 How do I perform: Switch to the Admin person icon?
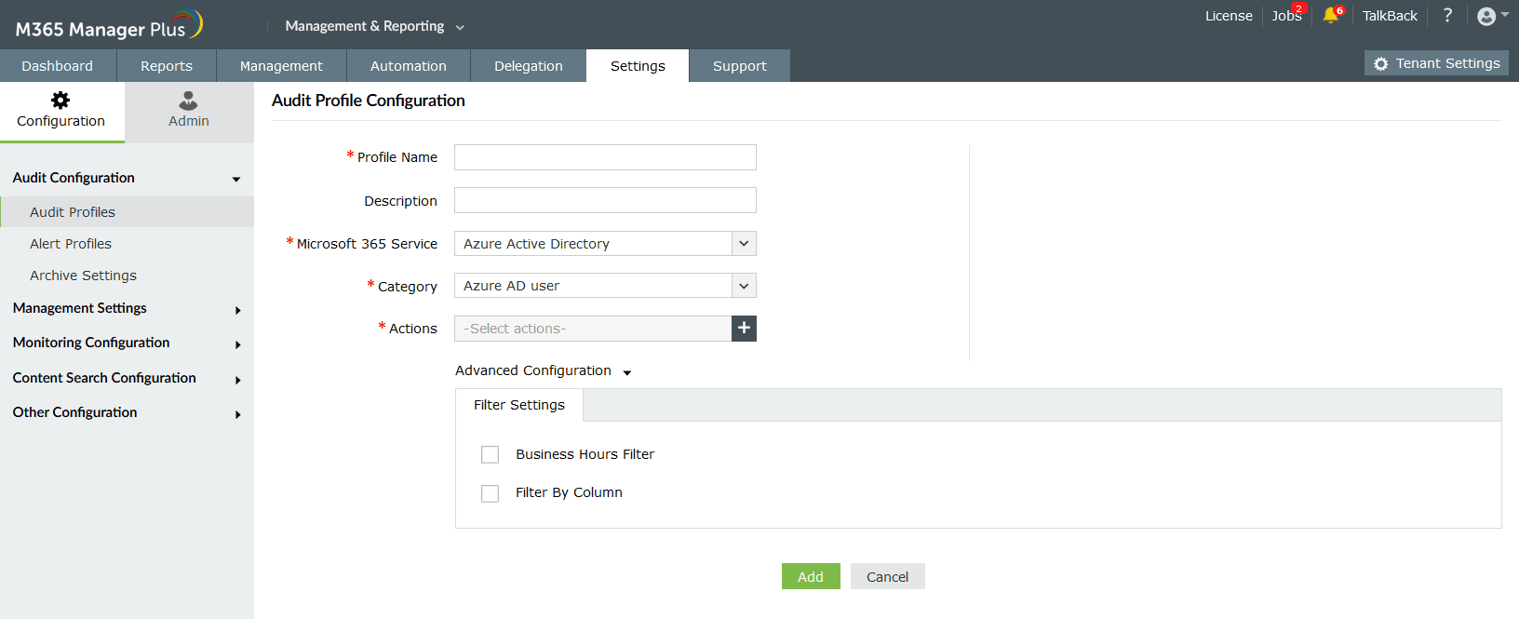point(188,101)
